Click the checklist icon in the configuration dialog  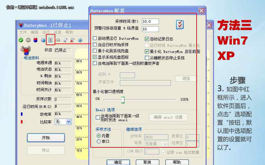tap(180, 25)
